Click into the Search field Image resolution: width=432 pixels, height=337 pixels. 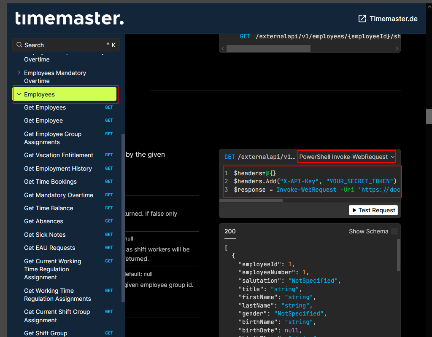click(x=63, y=45)
